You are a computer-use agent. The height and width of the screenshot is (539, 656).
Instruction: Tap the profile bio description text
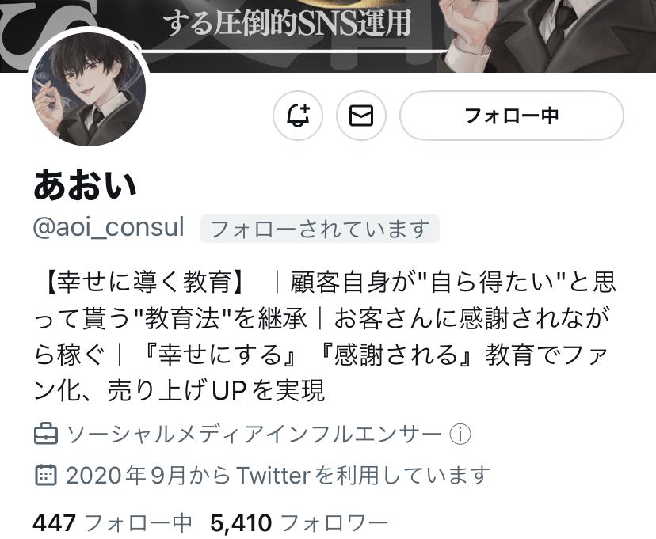[325, 336]
